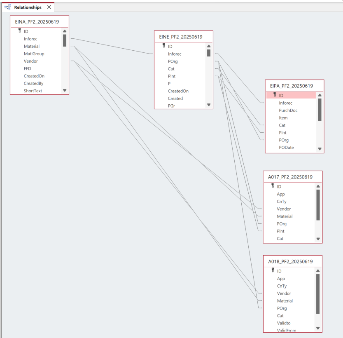
Task: Click the key icon in A018_PF2_20250619 table
Action: tap(272, 271)
